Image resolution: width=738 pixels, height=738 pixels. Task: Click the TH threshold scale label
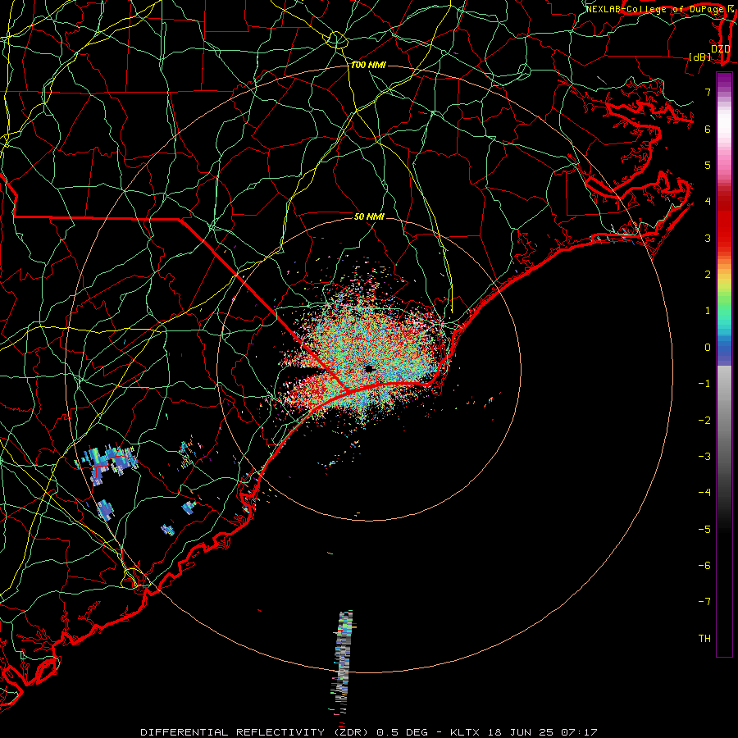[704, 639]
